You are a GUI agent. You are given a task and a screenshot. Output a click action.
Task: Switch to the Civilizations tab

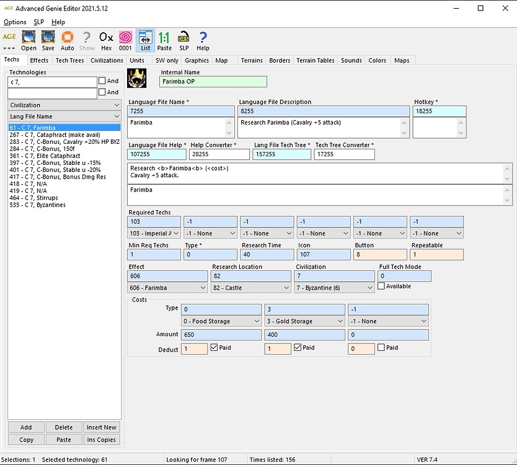tap(106, 60)
